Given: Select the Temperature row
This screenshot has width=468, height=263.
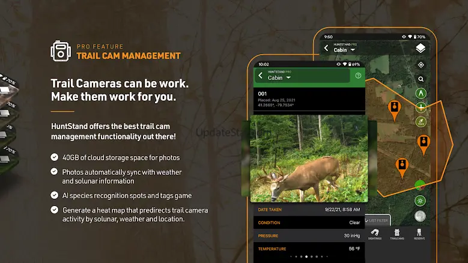Looking at the screenshot, I should [x=309, y=249].
